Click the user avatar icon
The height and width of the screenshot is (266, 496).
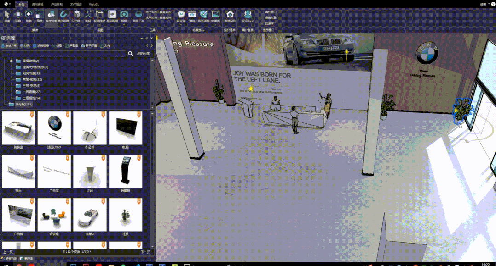tap(248, 14)
